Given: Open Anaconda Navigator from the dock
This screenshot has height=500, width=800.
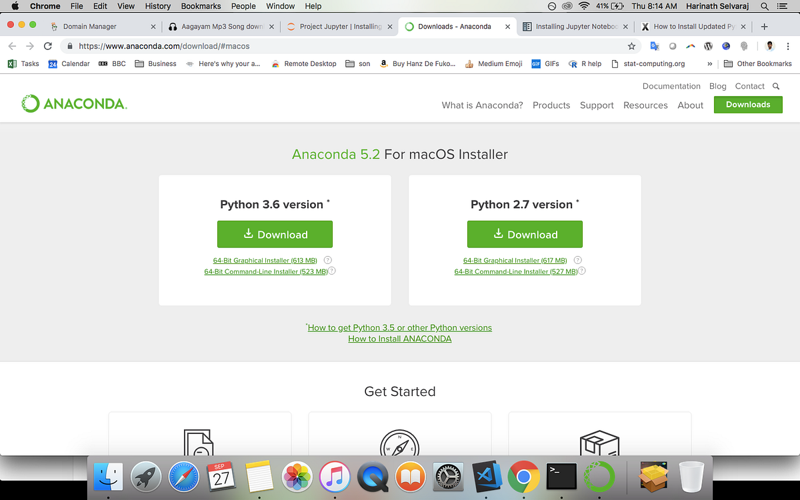Looking at the screenshot, I should [599, 477].
